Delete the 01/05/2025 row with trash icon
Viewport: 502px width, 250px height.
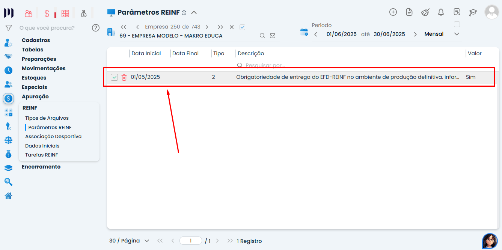coord(124,77)
